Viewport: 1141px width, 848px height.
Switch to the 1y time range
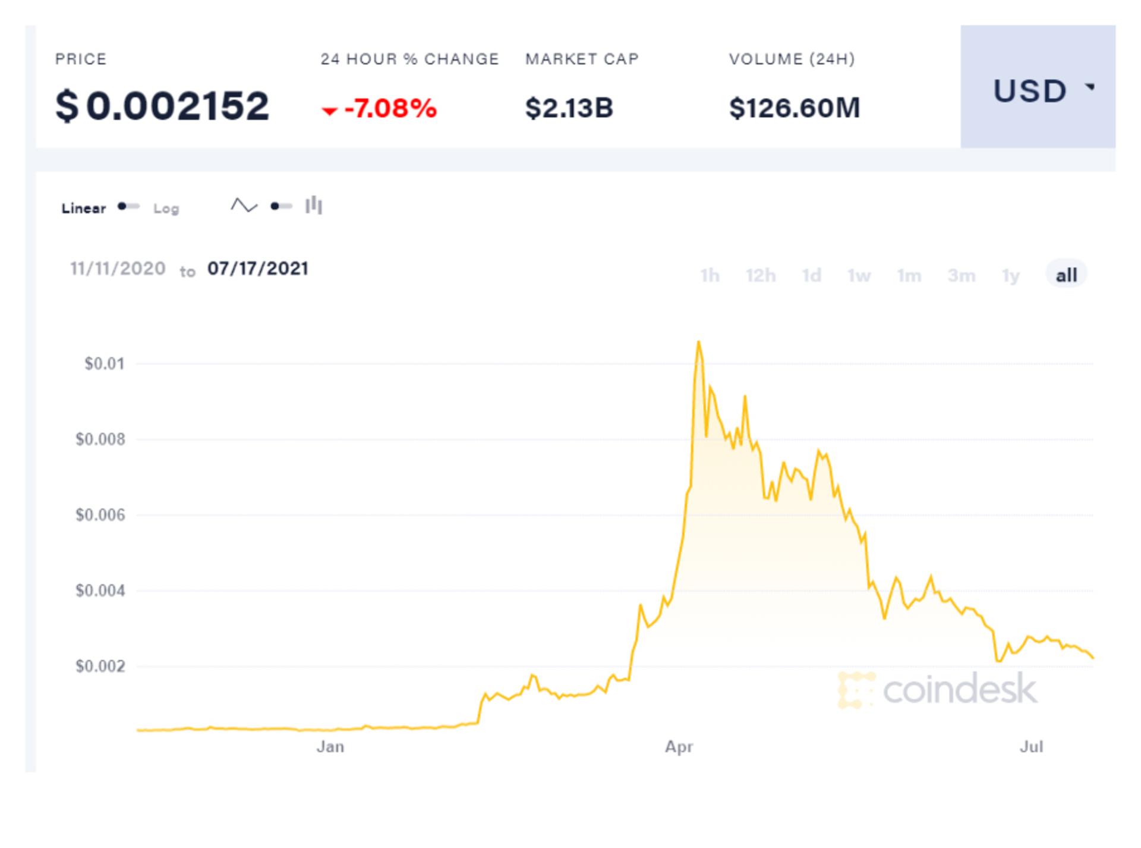(1010, 275)
